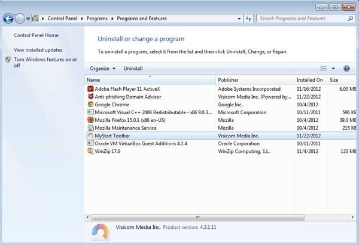Select Microsoft Visual C++ 2008 Redistributable
This screenshot has width=359, height=245.
(153, 112)
